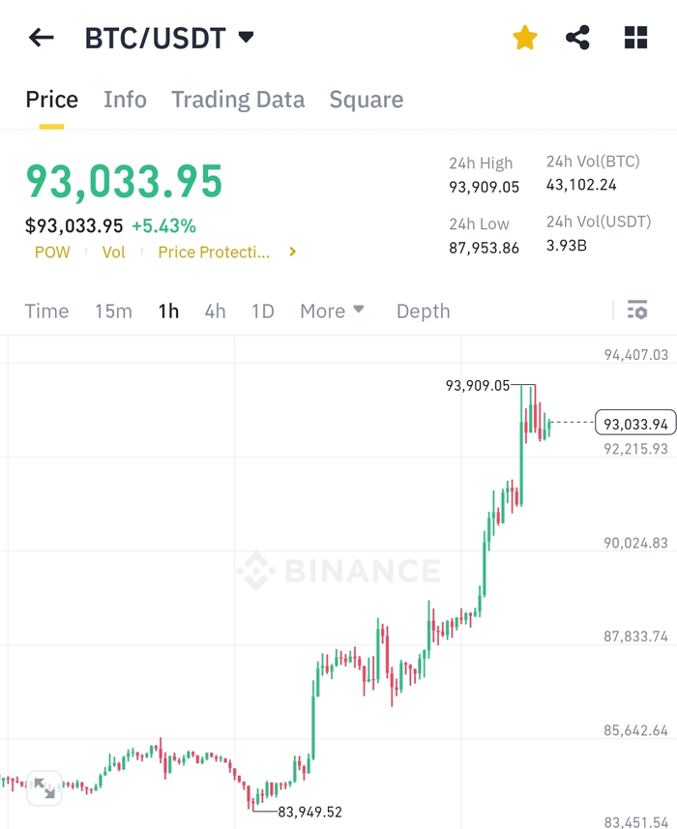Tap the POW tag link
The height and width of the screenshot is (829, 677).
(x=52, y=252)
